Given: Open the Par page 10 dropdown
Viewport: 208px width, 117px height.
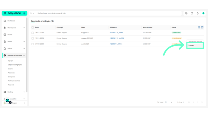Looking at the screenshot, I should click(168, 102).
